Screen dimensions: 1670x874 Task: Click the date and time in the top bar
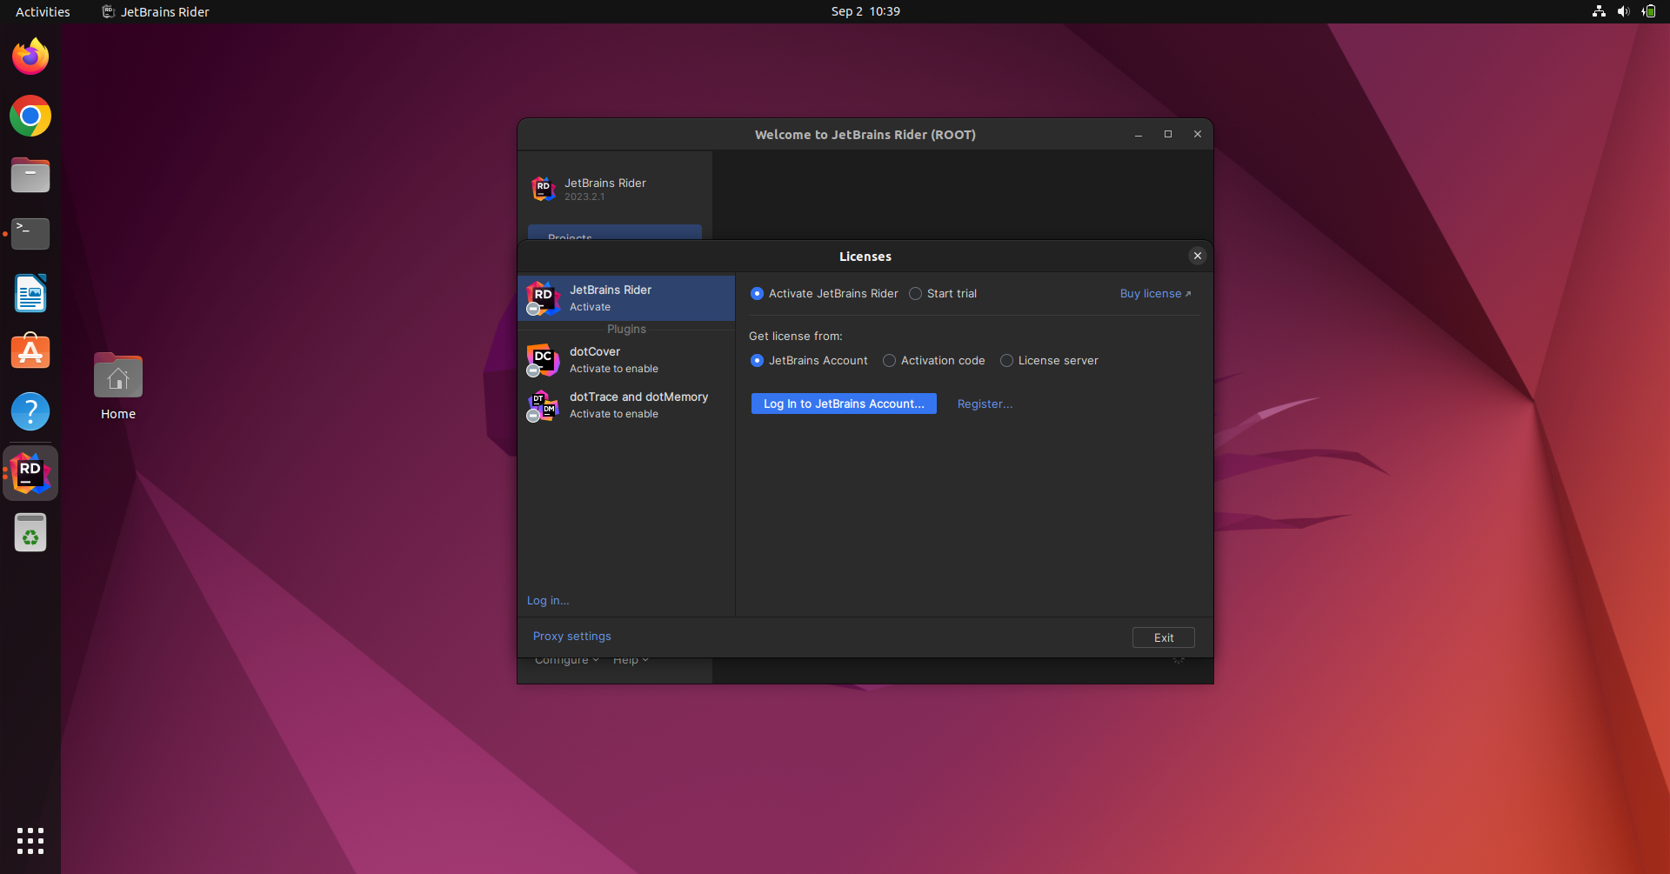[x=865, y=11]
